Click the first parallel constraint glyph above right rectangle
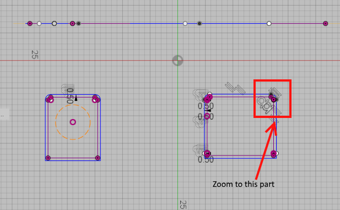This screenshot has height=210, width=340. click(230, 87)
